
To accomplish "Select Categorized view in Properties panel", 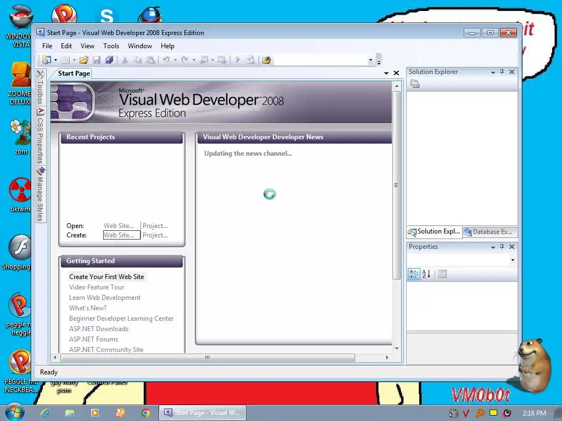I will (x=414, y=274).
